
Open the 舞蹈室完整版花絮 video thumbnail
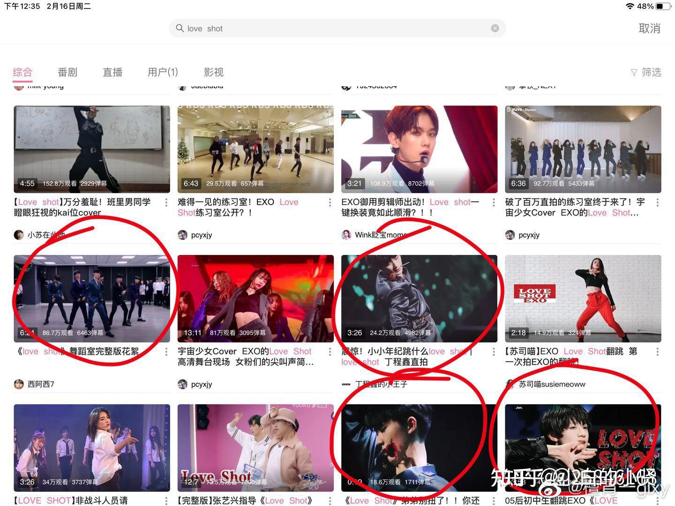pyautogui.click(x=92, y=298)
